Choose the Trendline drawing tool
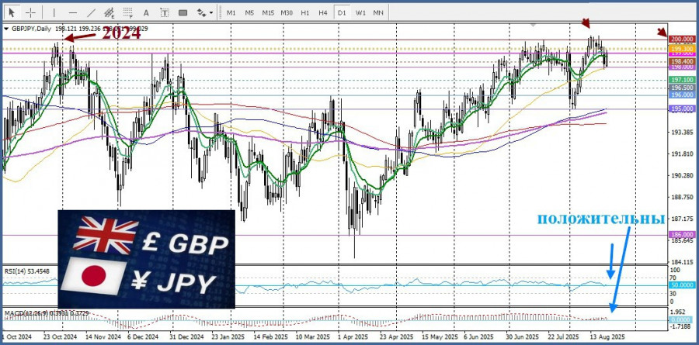This screenshot has height=345, width=699. [x=92, y=12]
